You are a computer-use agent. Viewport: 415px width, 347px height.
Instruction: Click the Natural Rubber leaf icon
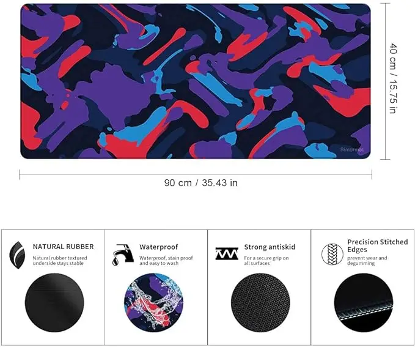pos(17,255)
